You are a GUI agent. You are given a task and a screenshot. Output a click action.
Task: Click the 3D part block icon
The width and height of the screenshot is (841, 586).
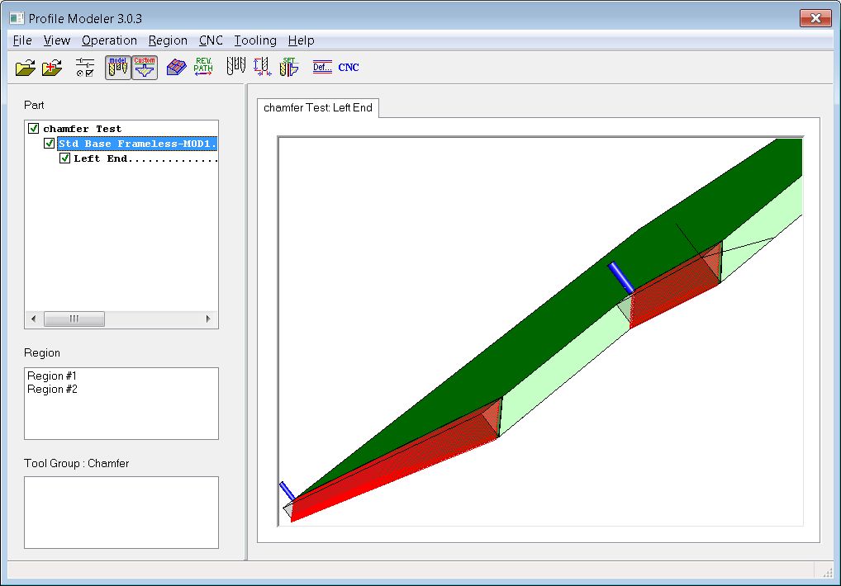click(175, 68)
